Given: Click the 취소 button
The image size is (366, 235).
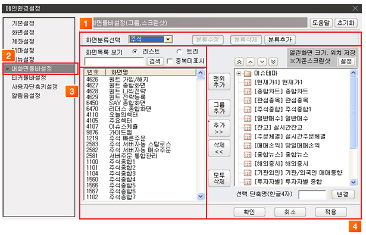Looking at the screenshot, I should 290,212.
